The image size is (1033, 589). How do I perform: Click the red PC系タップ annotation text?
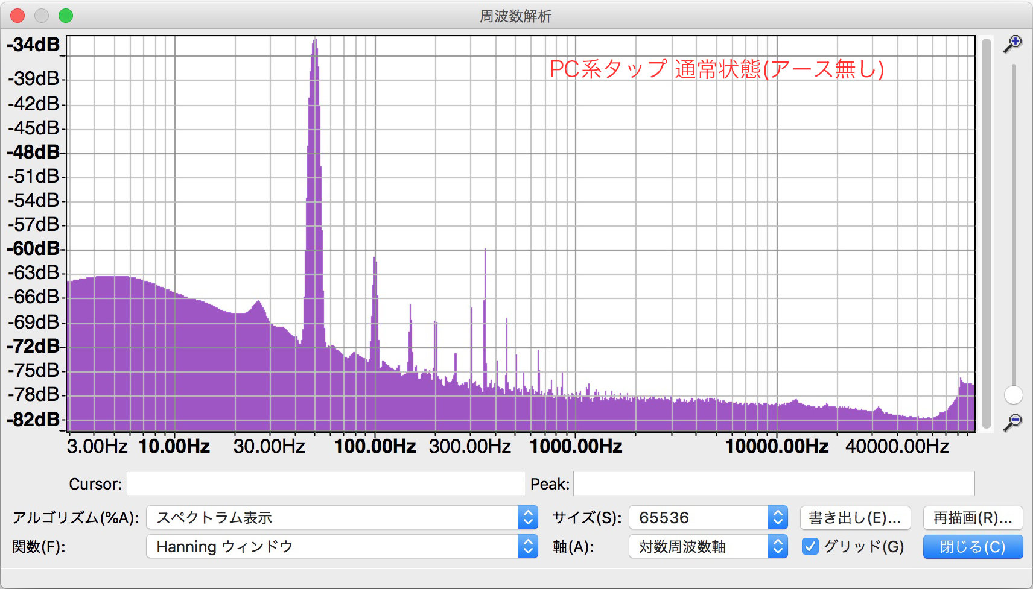click(x=716, y=69)
